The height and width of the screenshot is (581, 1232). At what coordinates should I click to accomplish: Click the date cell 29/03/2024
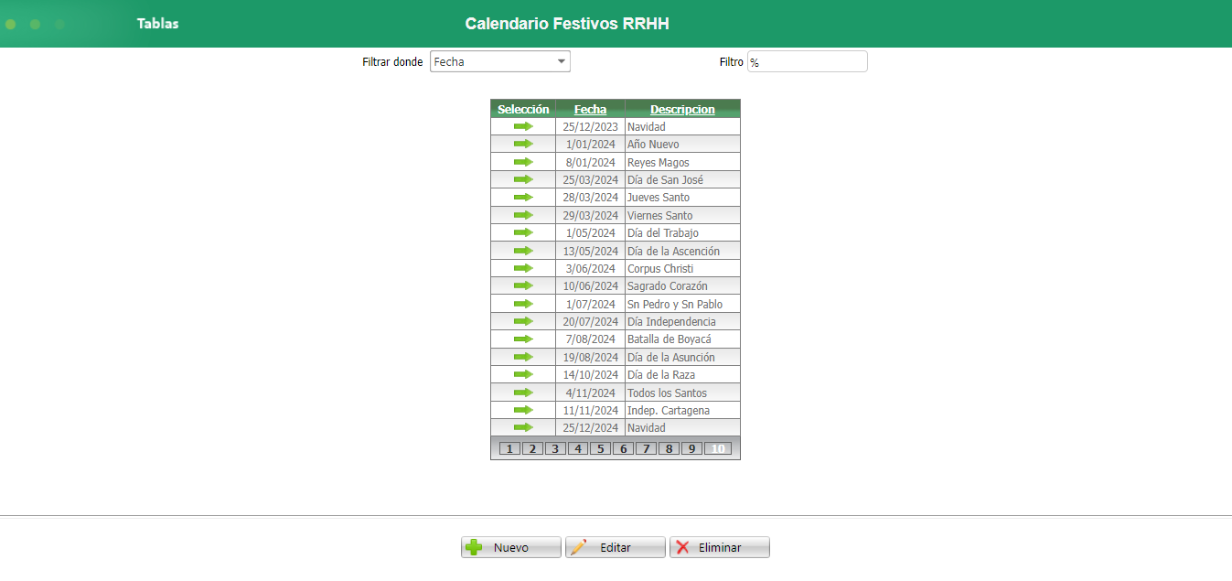click(590, 216)
